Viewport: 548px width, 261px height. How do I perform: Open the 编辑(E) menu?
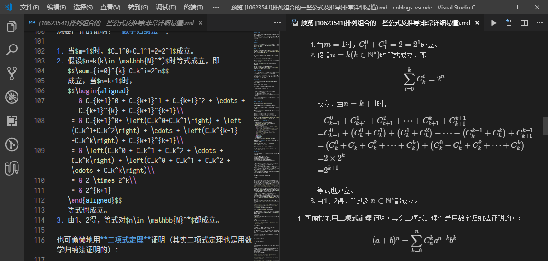point(56,7)
